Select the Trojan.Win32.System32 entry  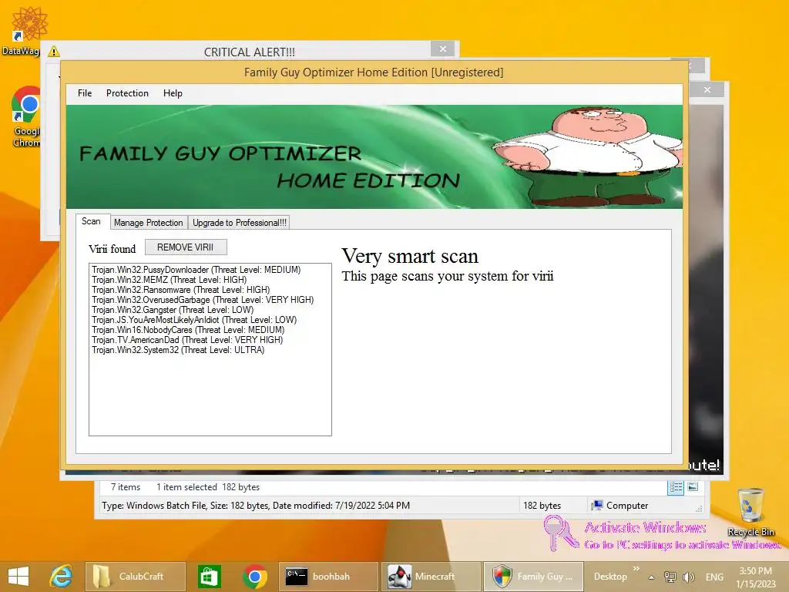[x=178, y=350]
